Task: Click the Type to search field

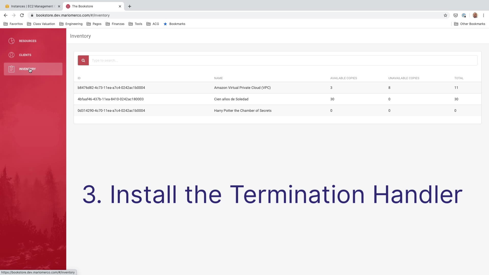Action: coord(283,60)
